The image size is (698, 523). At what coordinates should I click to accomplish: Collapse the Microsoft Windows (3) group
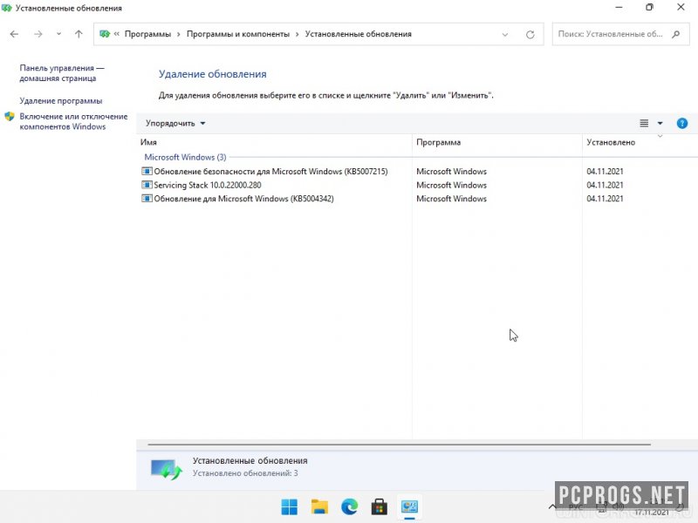click(x=185, y=157)
